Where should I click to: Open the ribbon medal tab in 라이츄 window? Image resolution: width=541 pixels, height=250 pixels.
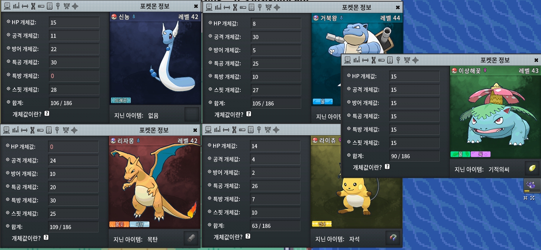pos(268,130)
